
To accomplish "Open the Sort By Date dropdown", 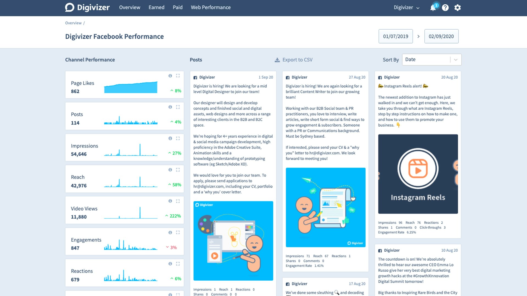I will 431,59.
